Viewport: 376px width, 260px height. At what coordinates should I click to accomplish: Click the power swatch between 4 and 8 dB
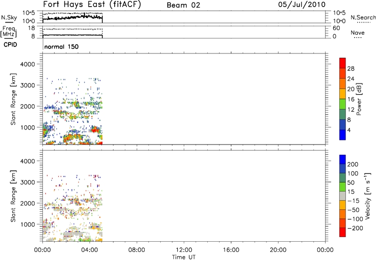pyautogui.click(x=343, y=124)
